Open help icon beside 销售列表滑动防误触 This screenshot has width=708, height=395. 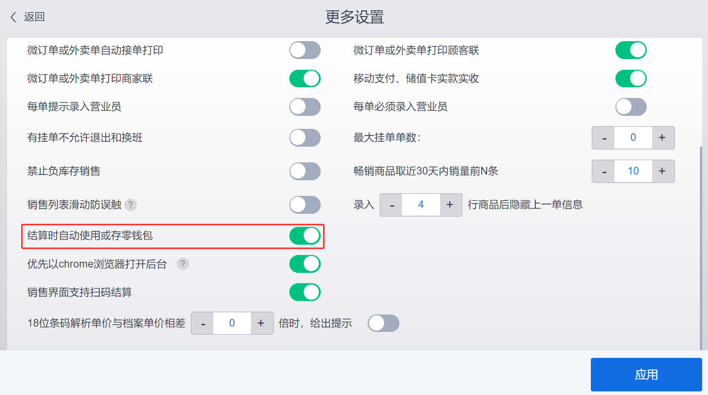tap(131, 205)
